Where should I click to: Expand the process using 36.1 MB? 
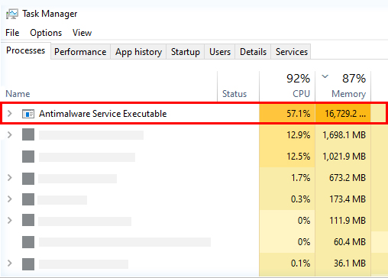pyautogui.click(x=9, y=263)
